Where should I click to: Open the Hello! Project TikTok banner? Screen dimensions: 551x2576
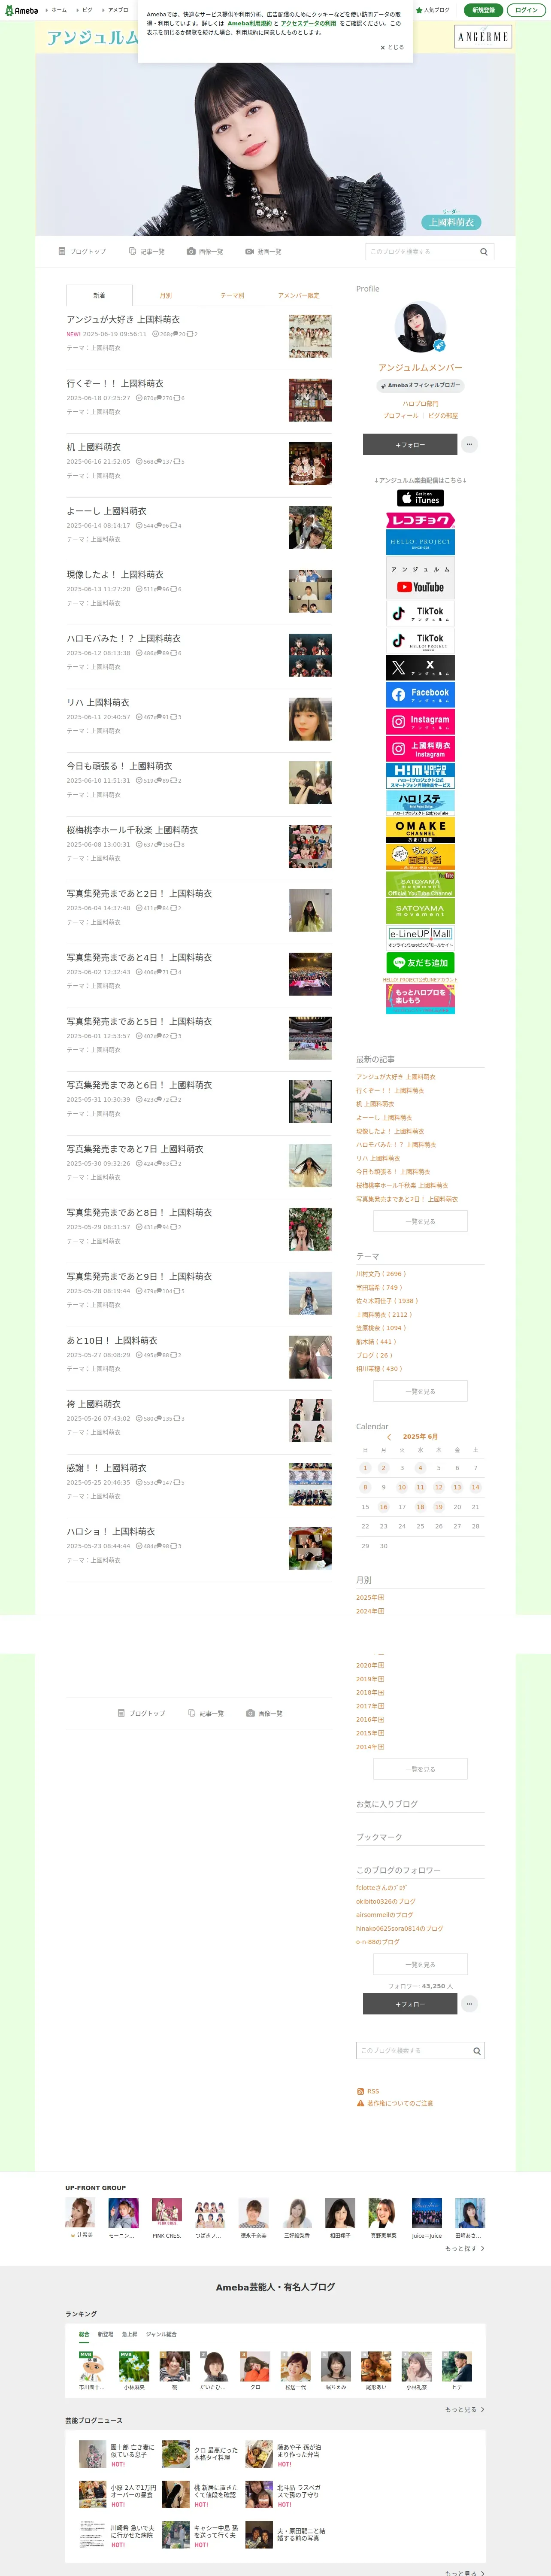pos(420,640)
